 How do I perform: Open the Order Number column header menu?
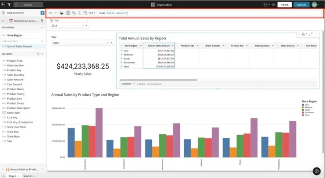(x=223, y=46)
